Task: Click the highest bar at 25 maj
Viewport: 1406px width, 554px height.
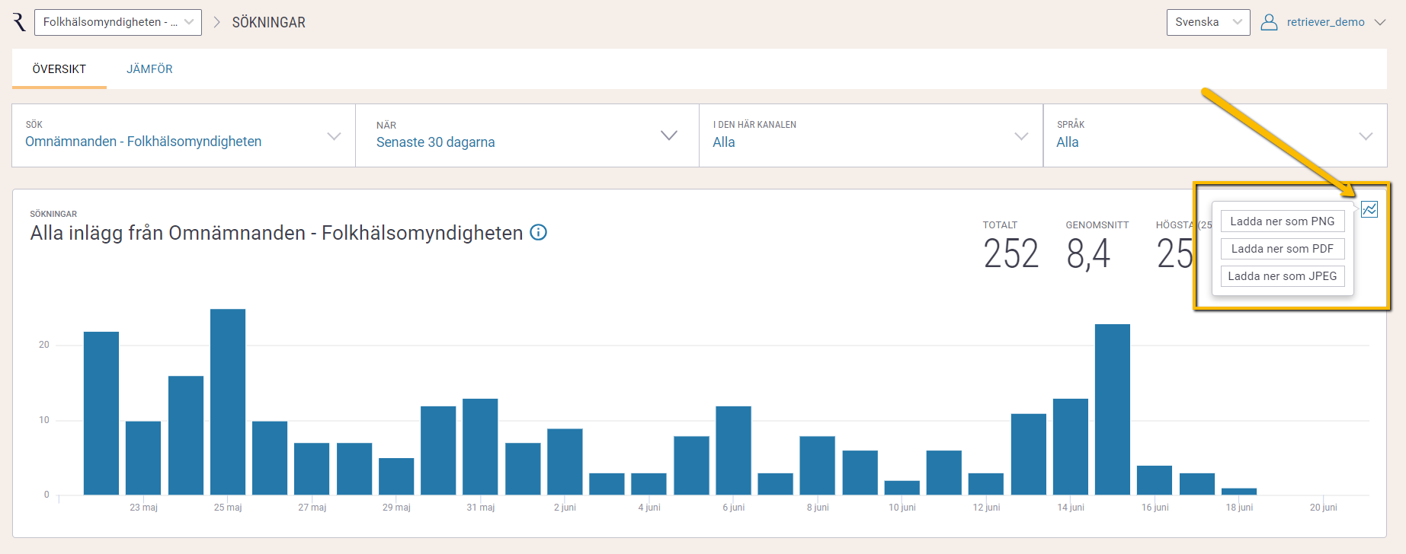Action: (x=228, y=402)
